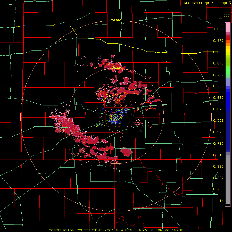Click the TH threshold label on the scale
The width and height of the screenshot is (232, 232).
pos(221,201)
